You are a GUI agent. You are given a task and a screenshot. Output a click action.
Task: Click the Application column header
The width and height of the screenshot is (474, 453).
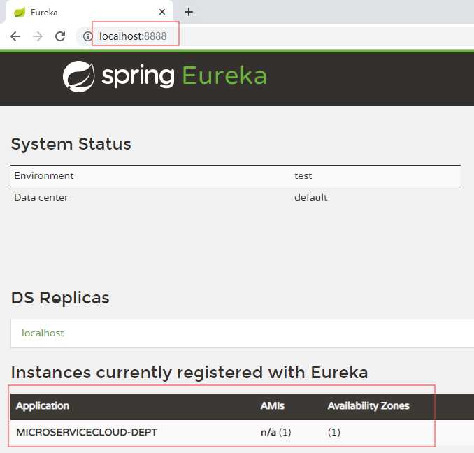pyautogui.click(x=43, y=406)
